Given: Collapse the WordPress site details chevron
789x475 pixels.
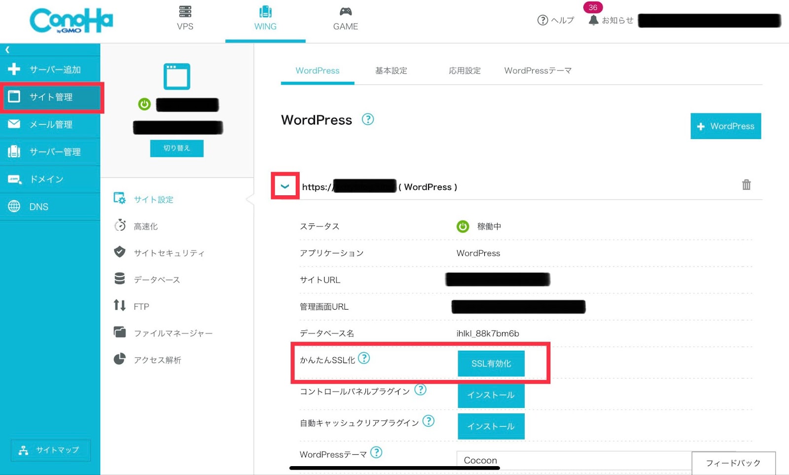Looking at the screenshot, I should pyautogui.click(x=285, y=186).
